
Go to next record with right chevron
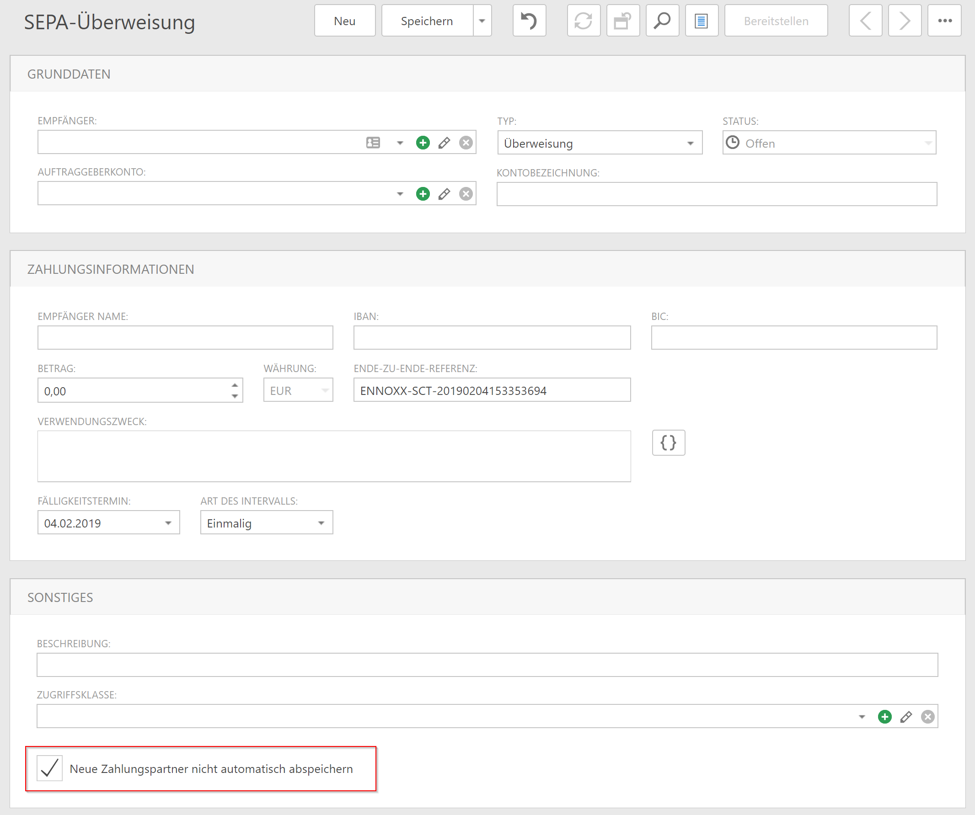point(904,21)
